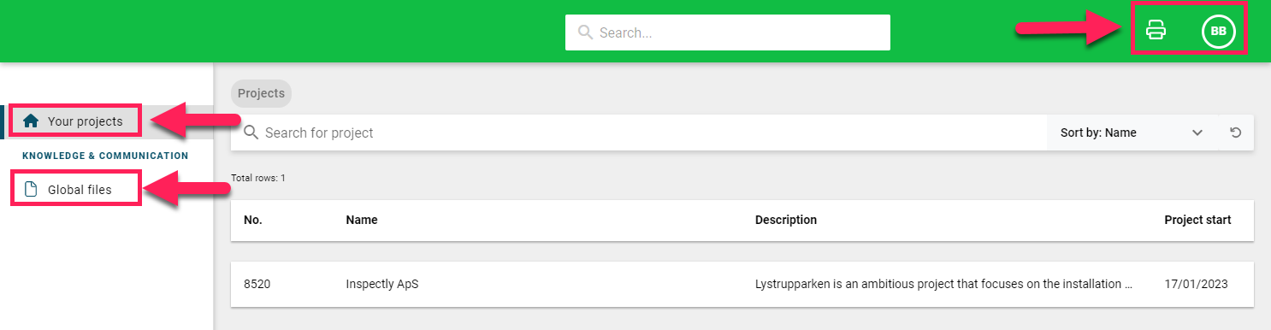Click magnifier icon in project search
Image resolution: width=1271 pixels, height=330 pixels.
[251, 133]
